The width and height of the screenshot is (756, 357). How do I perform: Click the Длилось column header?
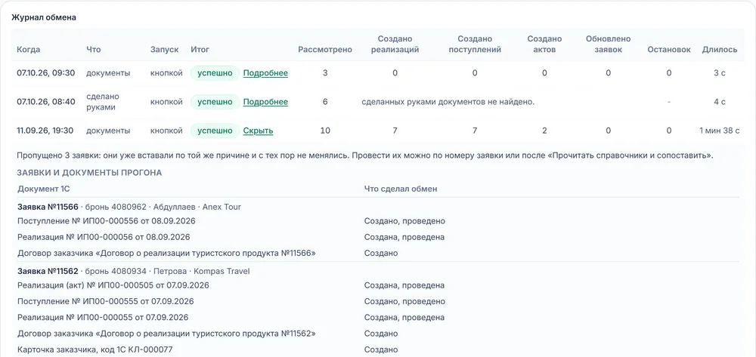(720, 50)
